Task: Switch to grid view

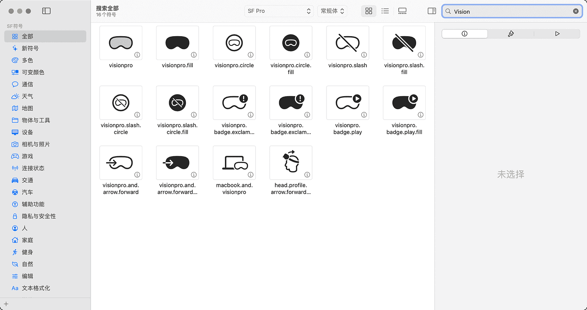Action: point(368,11)
